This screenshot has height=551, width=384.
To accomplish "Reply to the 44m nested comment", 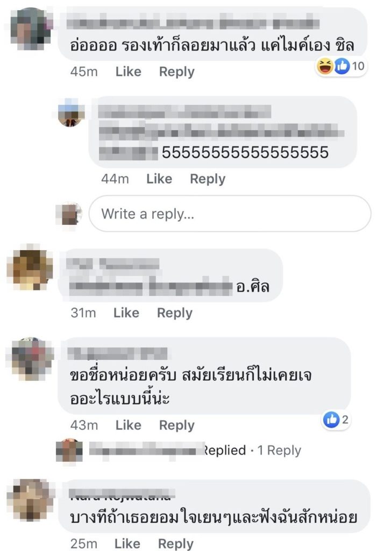I will point(208,179).
